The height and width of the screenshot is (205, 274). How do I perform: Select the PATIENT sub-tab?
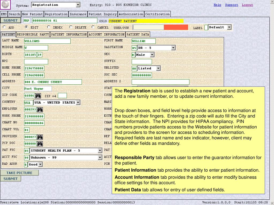[8, 34]
